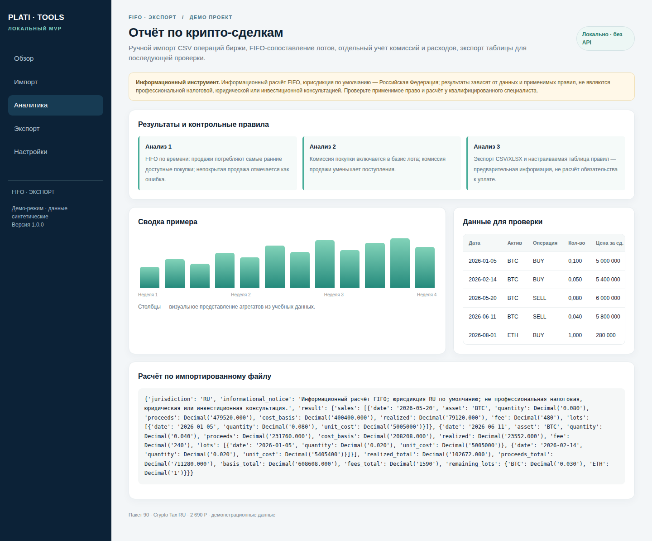Click the 'Данные для проверки' heading
Screen dimensions: 652x541
click(503, 222)
